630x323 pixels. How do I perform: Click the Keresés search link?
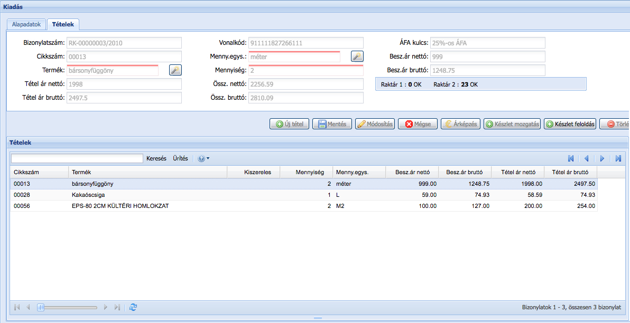point(156,158)
